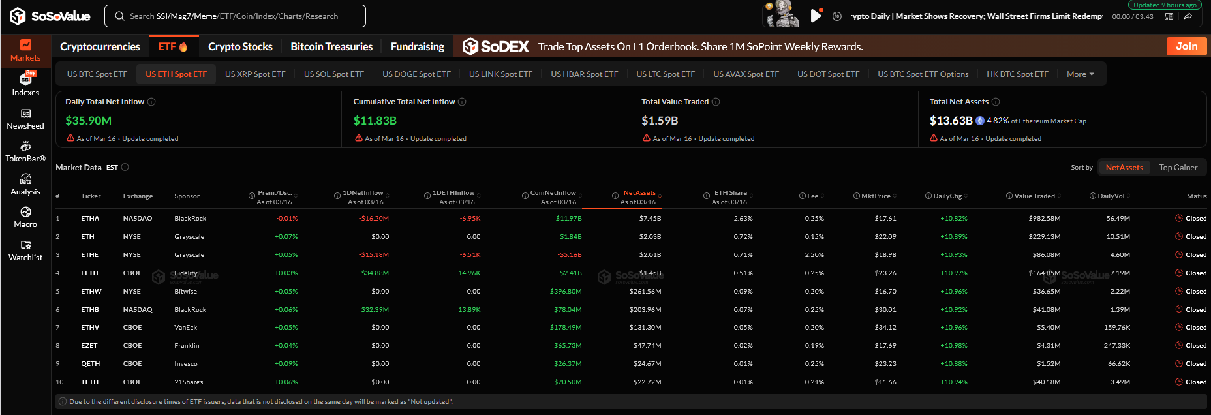Image resolution: width=1211 pixels, height=415 pixels.
Task: Click the ETH Share column info icon
Action: [707, 196]
